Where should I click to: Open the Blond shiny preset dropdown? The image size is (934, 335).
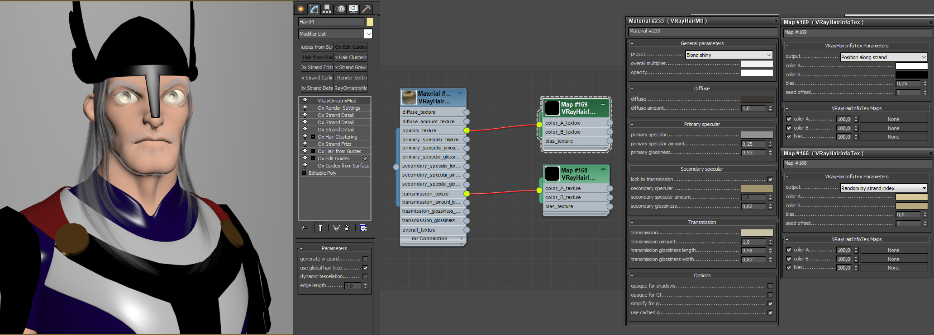[729, 55]
